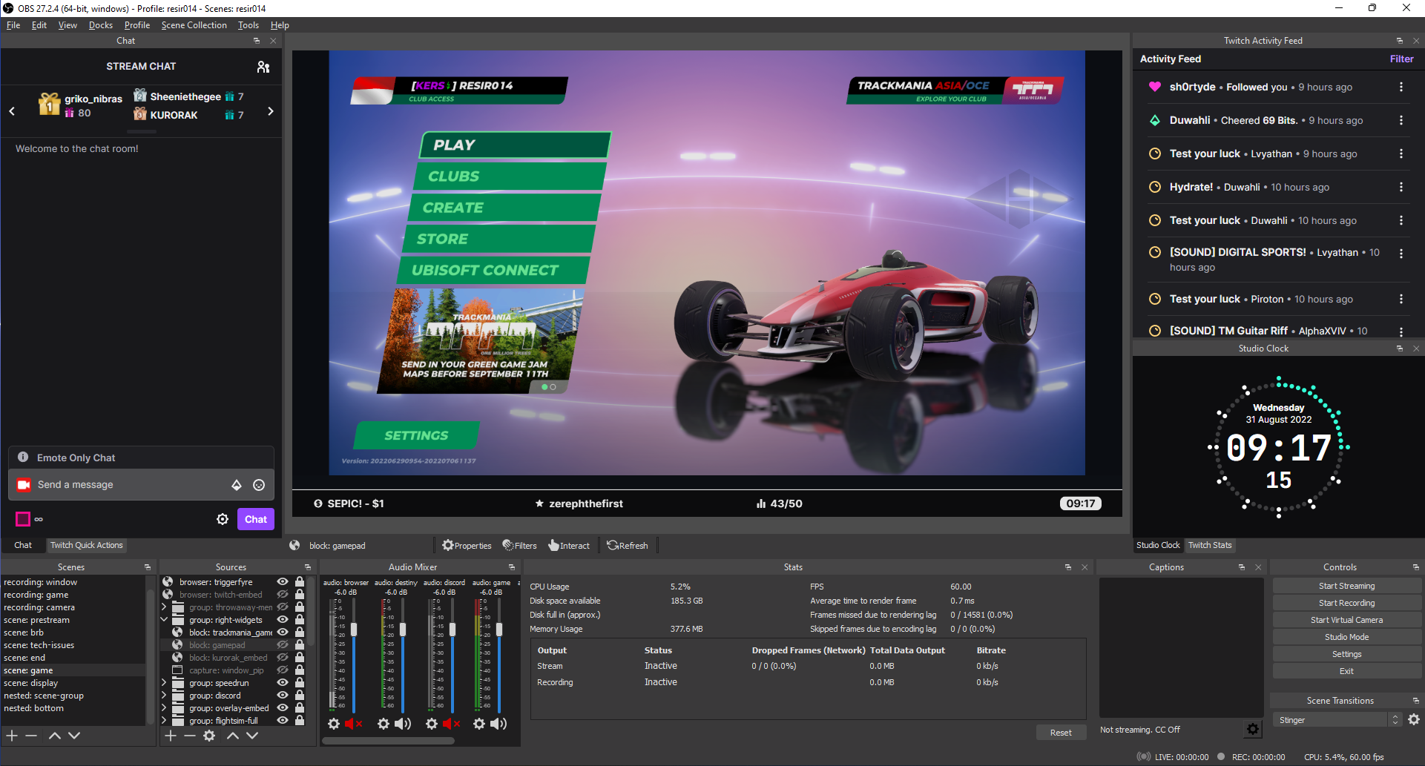Image resolution: width=1425 pixels, height=766 pixels.
Task: Move selected source down arrow
Action: point(252,736)
